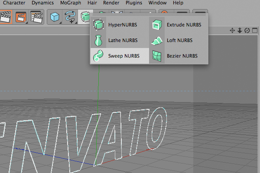This screenshot has width=260, height=173.
Task: Open the Render menu
Action: coord(111,3)
